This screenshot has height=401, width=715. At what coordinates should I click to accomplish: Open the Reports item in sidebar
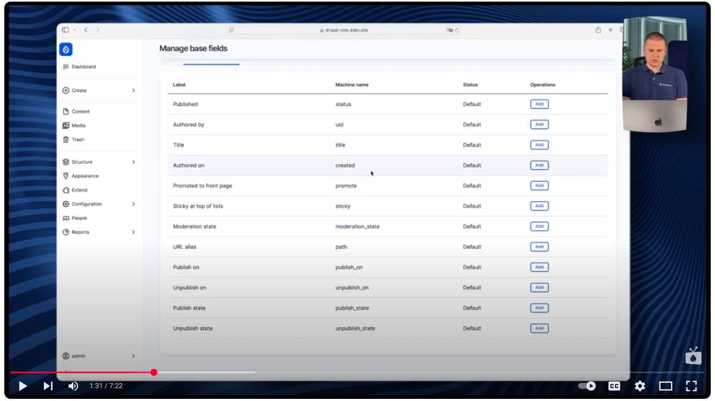tap(76, 232)
